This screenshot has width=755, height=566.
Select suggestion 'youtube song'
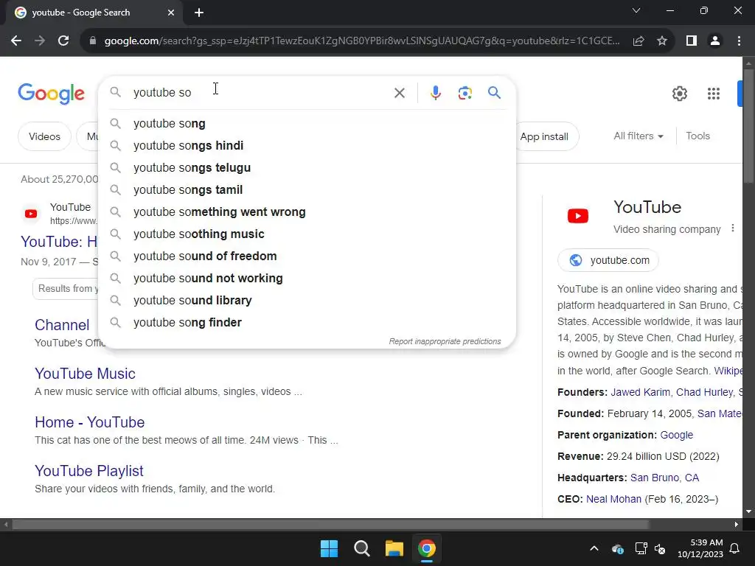pyautogui.click(x=307, y=124)
